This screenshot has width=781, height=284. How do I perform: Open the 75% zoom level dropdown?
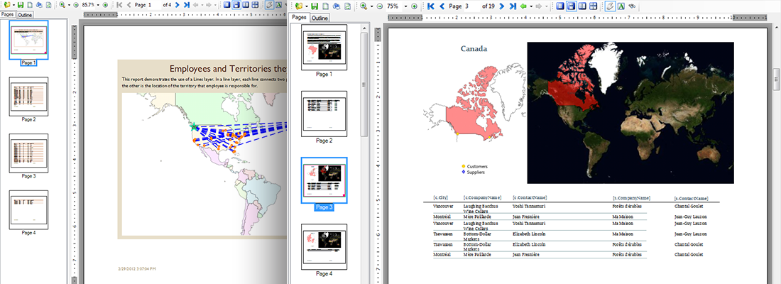pos(405,6)
